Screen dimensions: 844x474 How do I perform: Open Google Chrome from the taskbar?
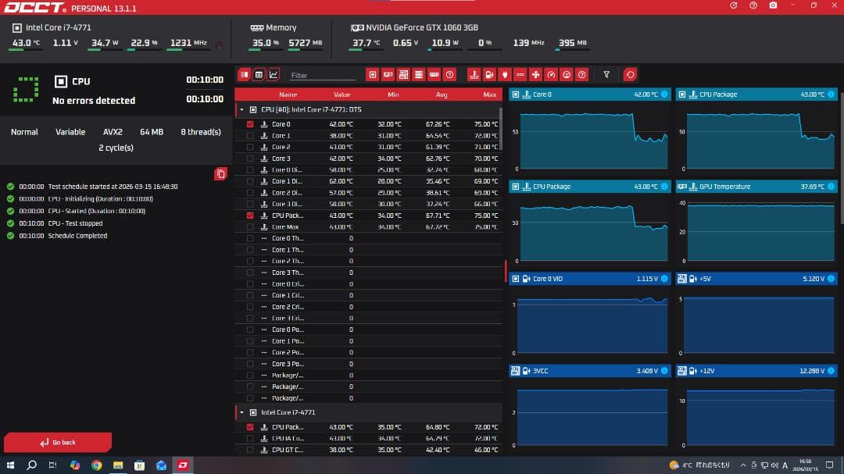[96, 465]
